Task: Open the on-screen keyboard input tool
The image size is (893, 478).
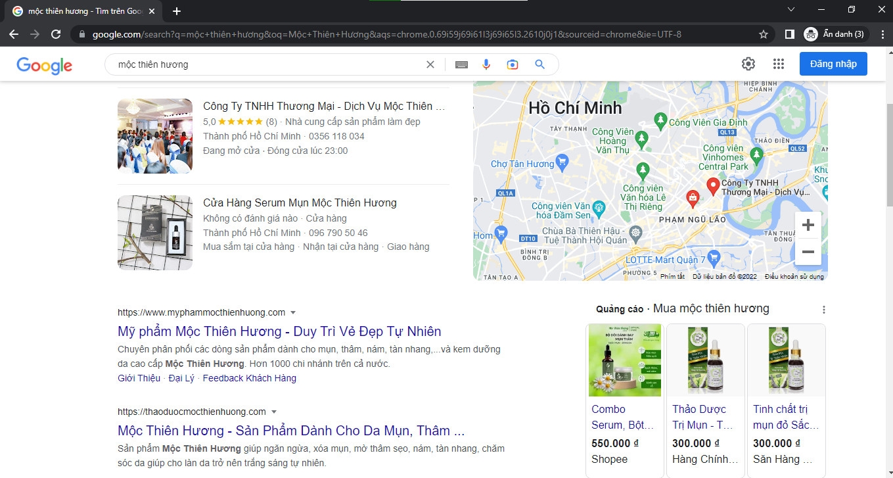Action: click(461, 64)
